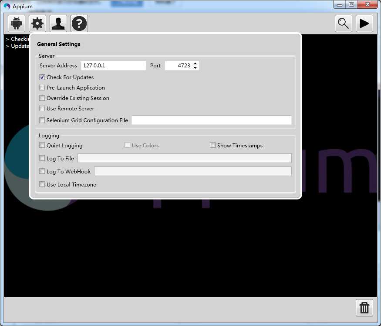Check the Log To File box
This screenshot has height=326, width=381.
tap(42, 158)
